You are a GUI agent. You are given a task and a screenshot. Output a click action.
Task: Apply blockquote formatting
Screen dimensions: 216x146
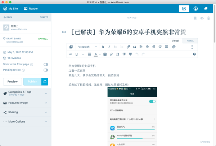click(x=135, y=47)
